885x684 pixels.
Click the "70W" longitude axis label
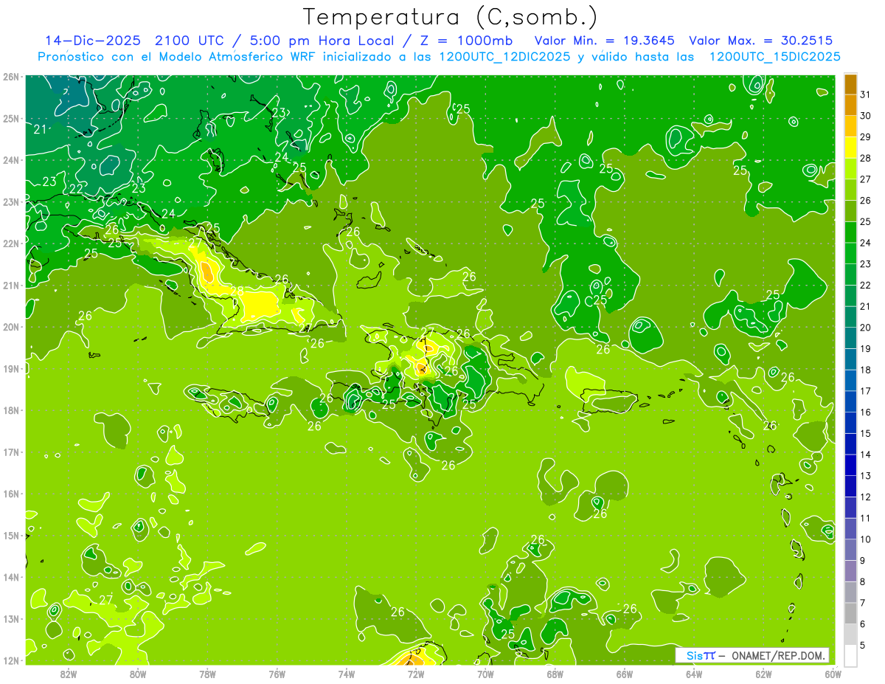[x=485, y=674]
